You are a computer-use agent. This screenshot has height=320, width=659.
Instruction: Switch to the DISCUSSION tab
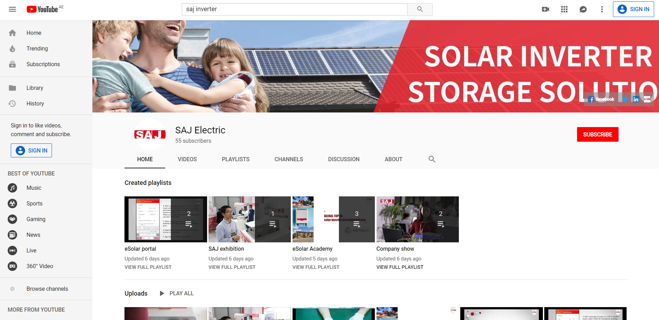coord(344,159)
